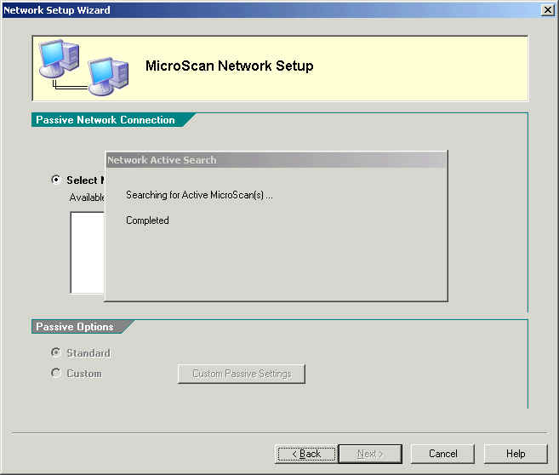Click the Back button

coord(306,454)
